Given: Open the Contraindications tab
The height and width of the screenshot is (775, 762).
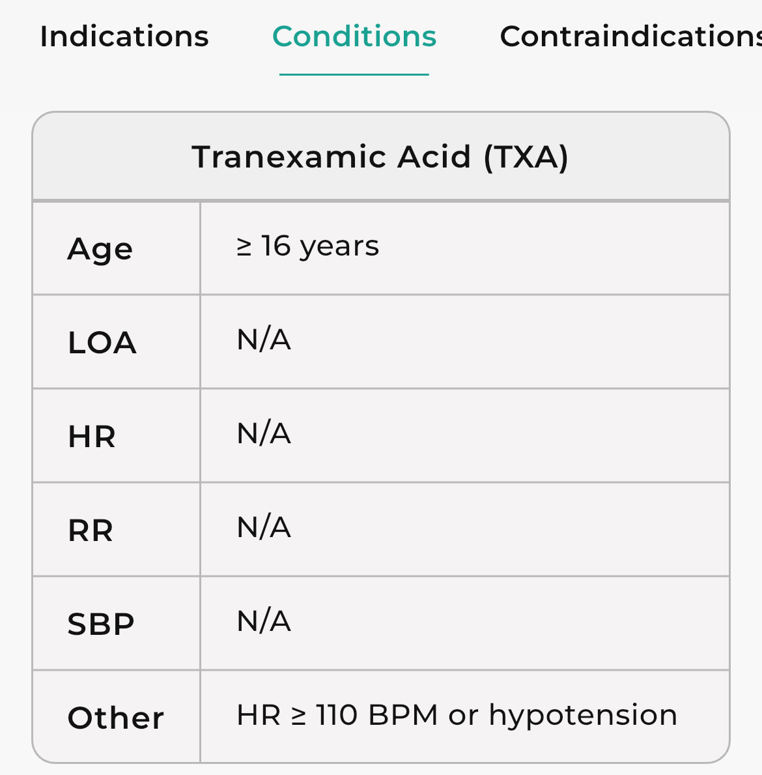Looking at the screenshot, I should click(629, 37).
